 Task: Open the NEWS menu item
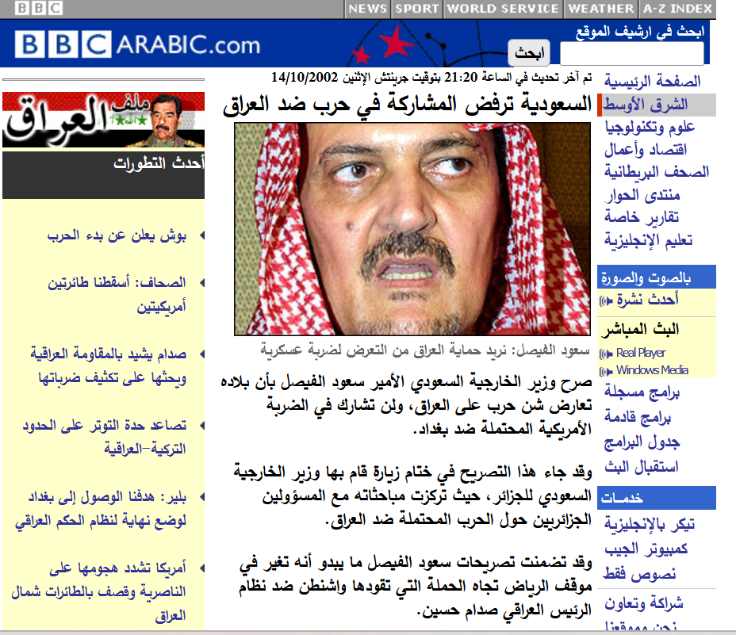click(367, 9)
